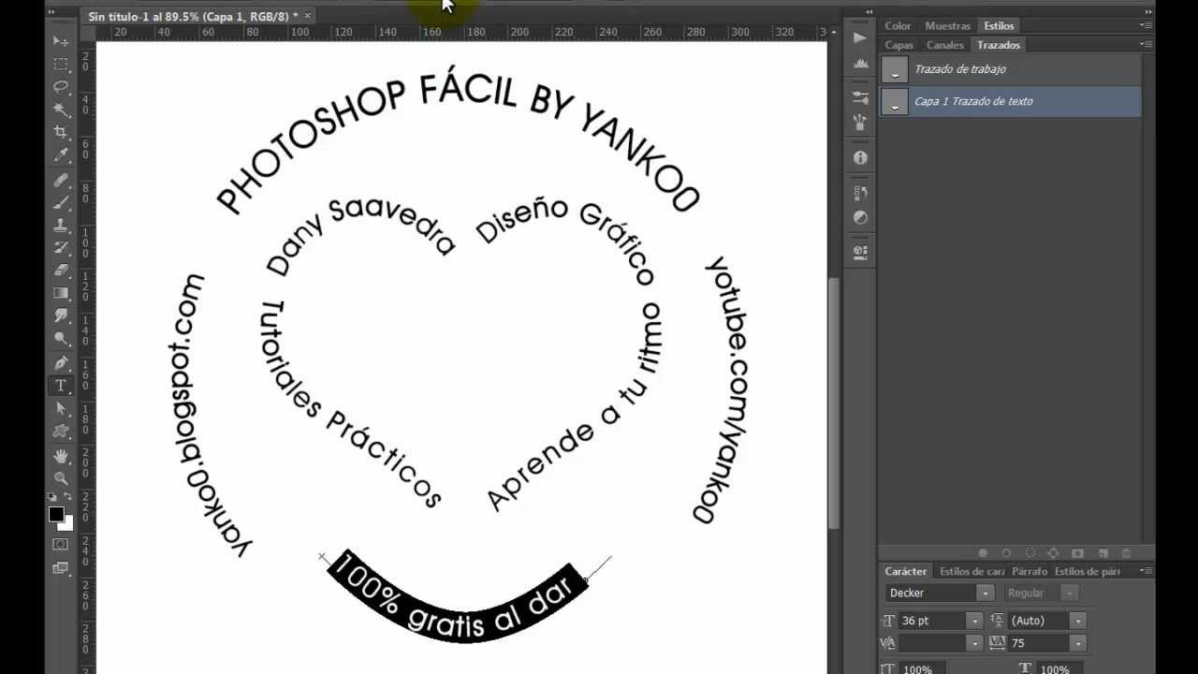The width and height of the screenshot is (1198, 674).
Task: Click Make work path from selection icon
Action: (1053, 553)
